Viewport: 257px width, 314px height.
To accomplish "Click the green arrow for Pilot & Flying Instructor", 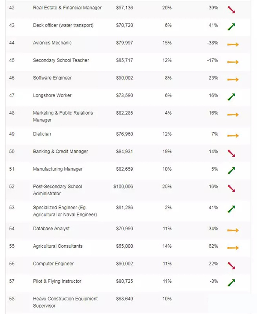I will [231, 282].
